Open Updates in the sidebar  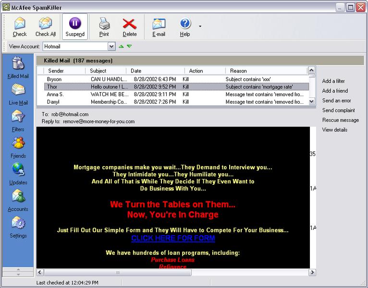click(18, 174)
